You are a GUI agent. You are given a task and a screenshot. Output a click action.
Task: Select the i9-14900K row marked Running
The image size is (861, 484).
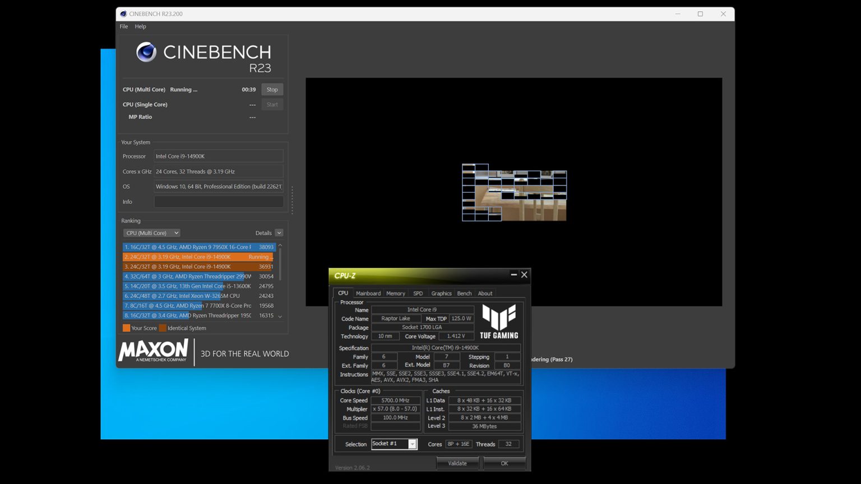click(198, 257)
